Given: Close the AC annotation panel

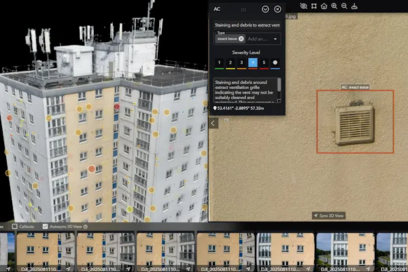Looking at the screenshot, I should point(277,10).
